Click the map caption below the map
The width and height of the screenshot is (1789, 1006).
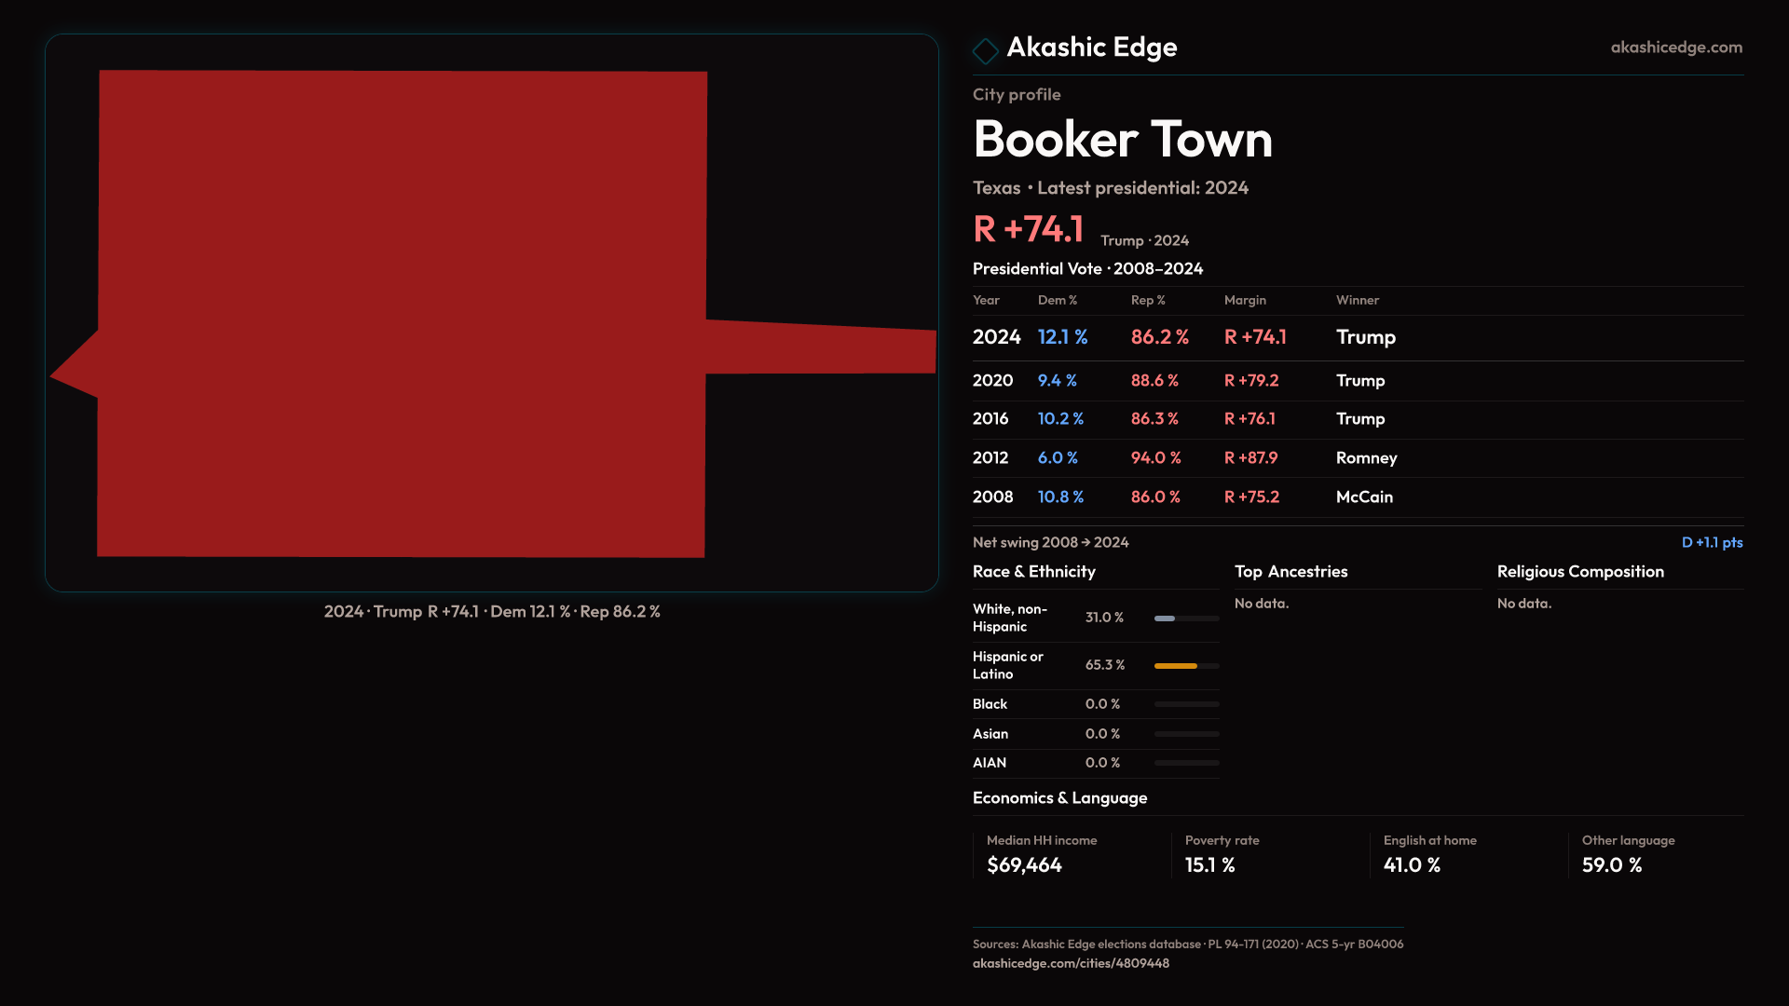coord(492,612)
